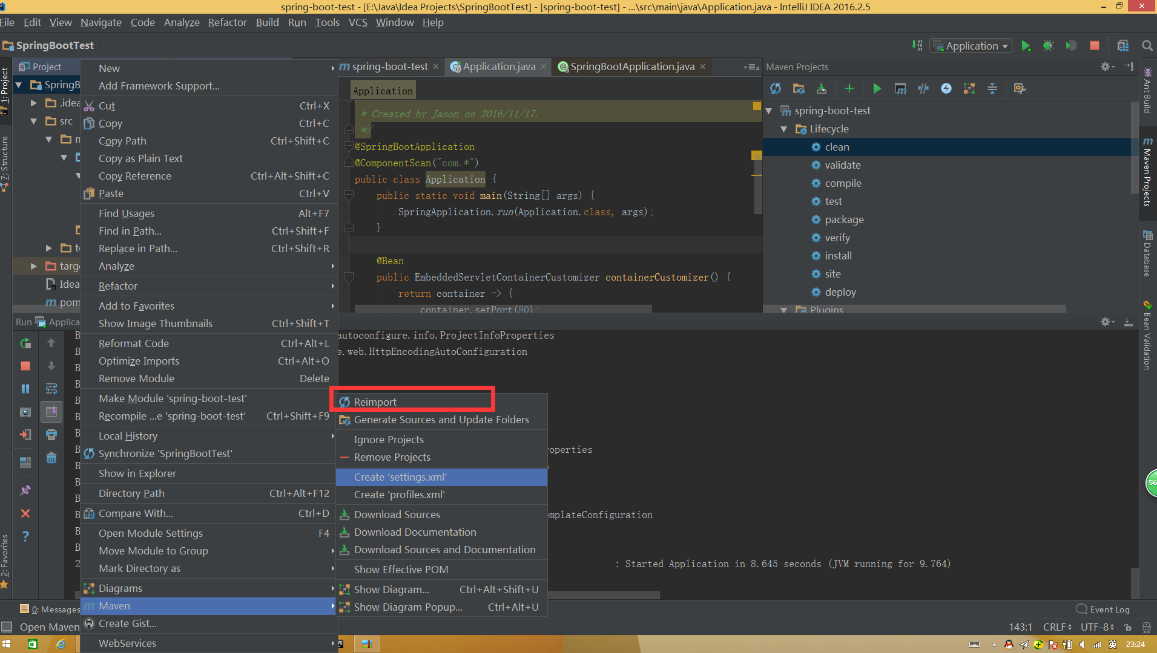The image size is (1157, 653).
Task: Open Database side tool window
Action: [1147, 254]
